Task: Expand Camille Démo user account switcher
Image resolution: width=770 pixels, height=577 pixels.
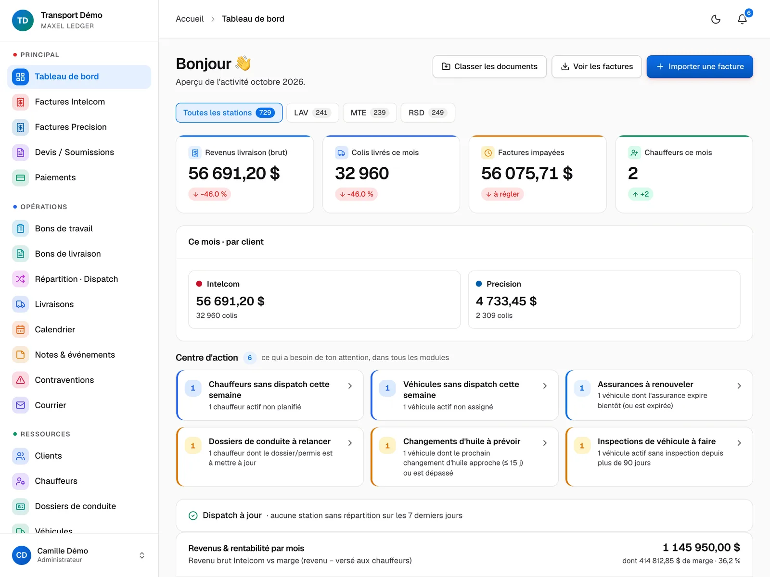Action: (142, 555)
